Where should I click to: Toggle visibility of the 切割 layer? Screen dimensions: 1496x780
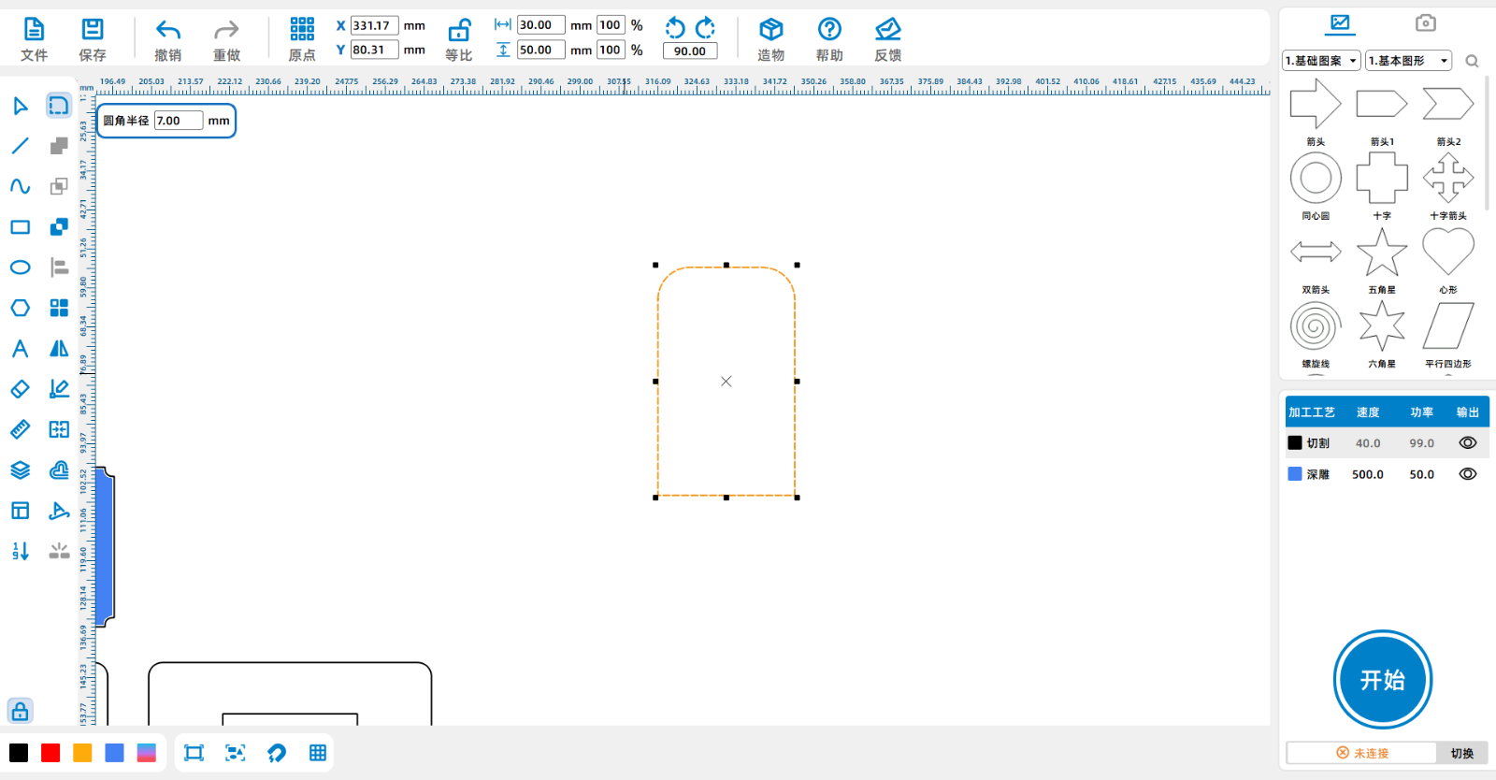pos(1467,443)
